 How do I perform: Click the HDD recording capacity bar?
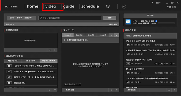tap(166, 23)
